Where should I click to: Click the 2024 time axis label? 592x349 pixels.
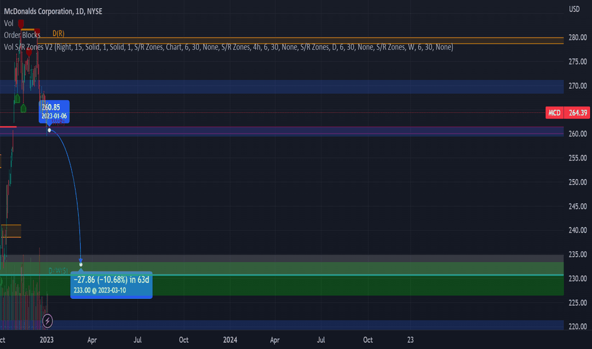point(230,339)
